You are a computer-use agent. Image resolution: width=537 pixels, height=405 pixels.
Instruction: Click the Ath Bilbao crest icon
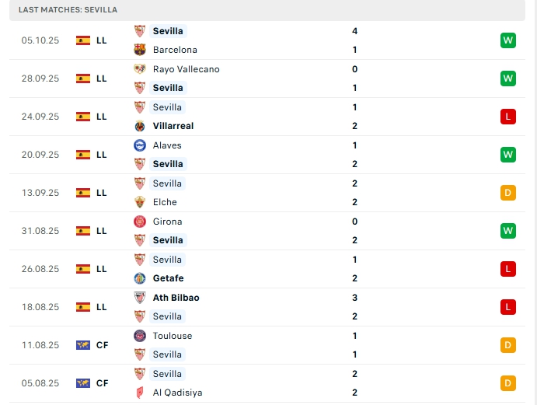[140, 298]
